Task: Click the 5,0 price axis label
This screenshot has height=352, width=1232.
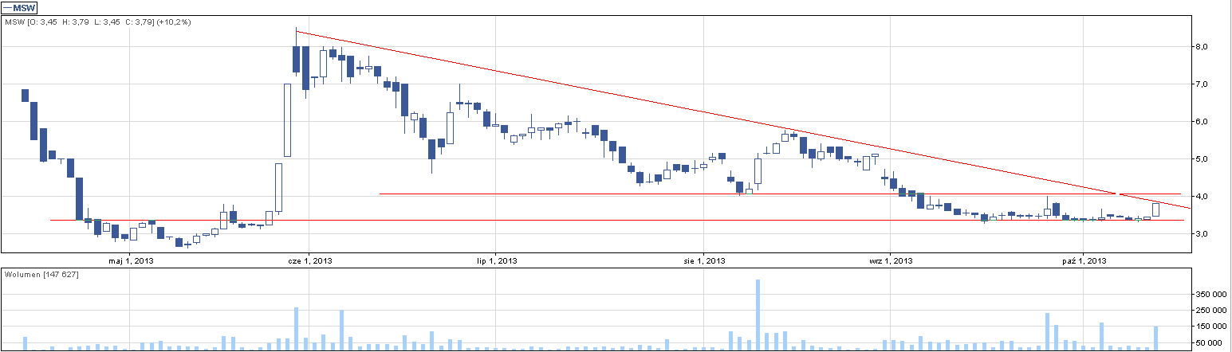Action: click(1202, 159)
